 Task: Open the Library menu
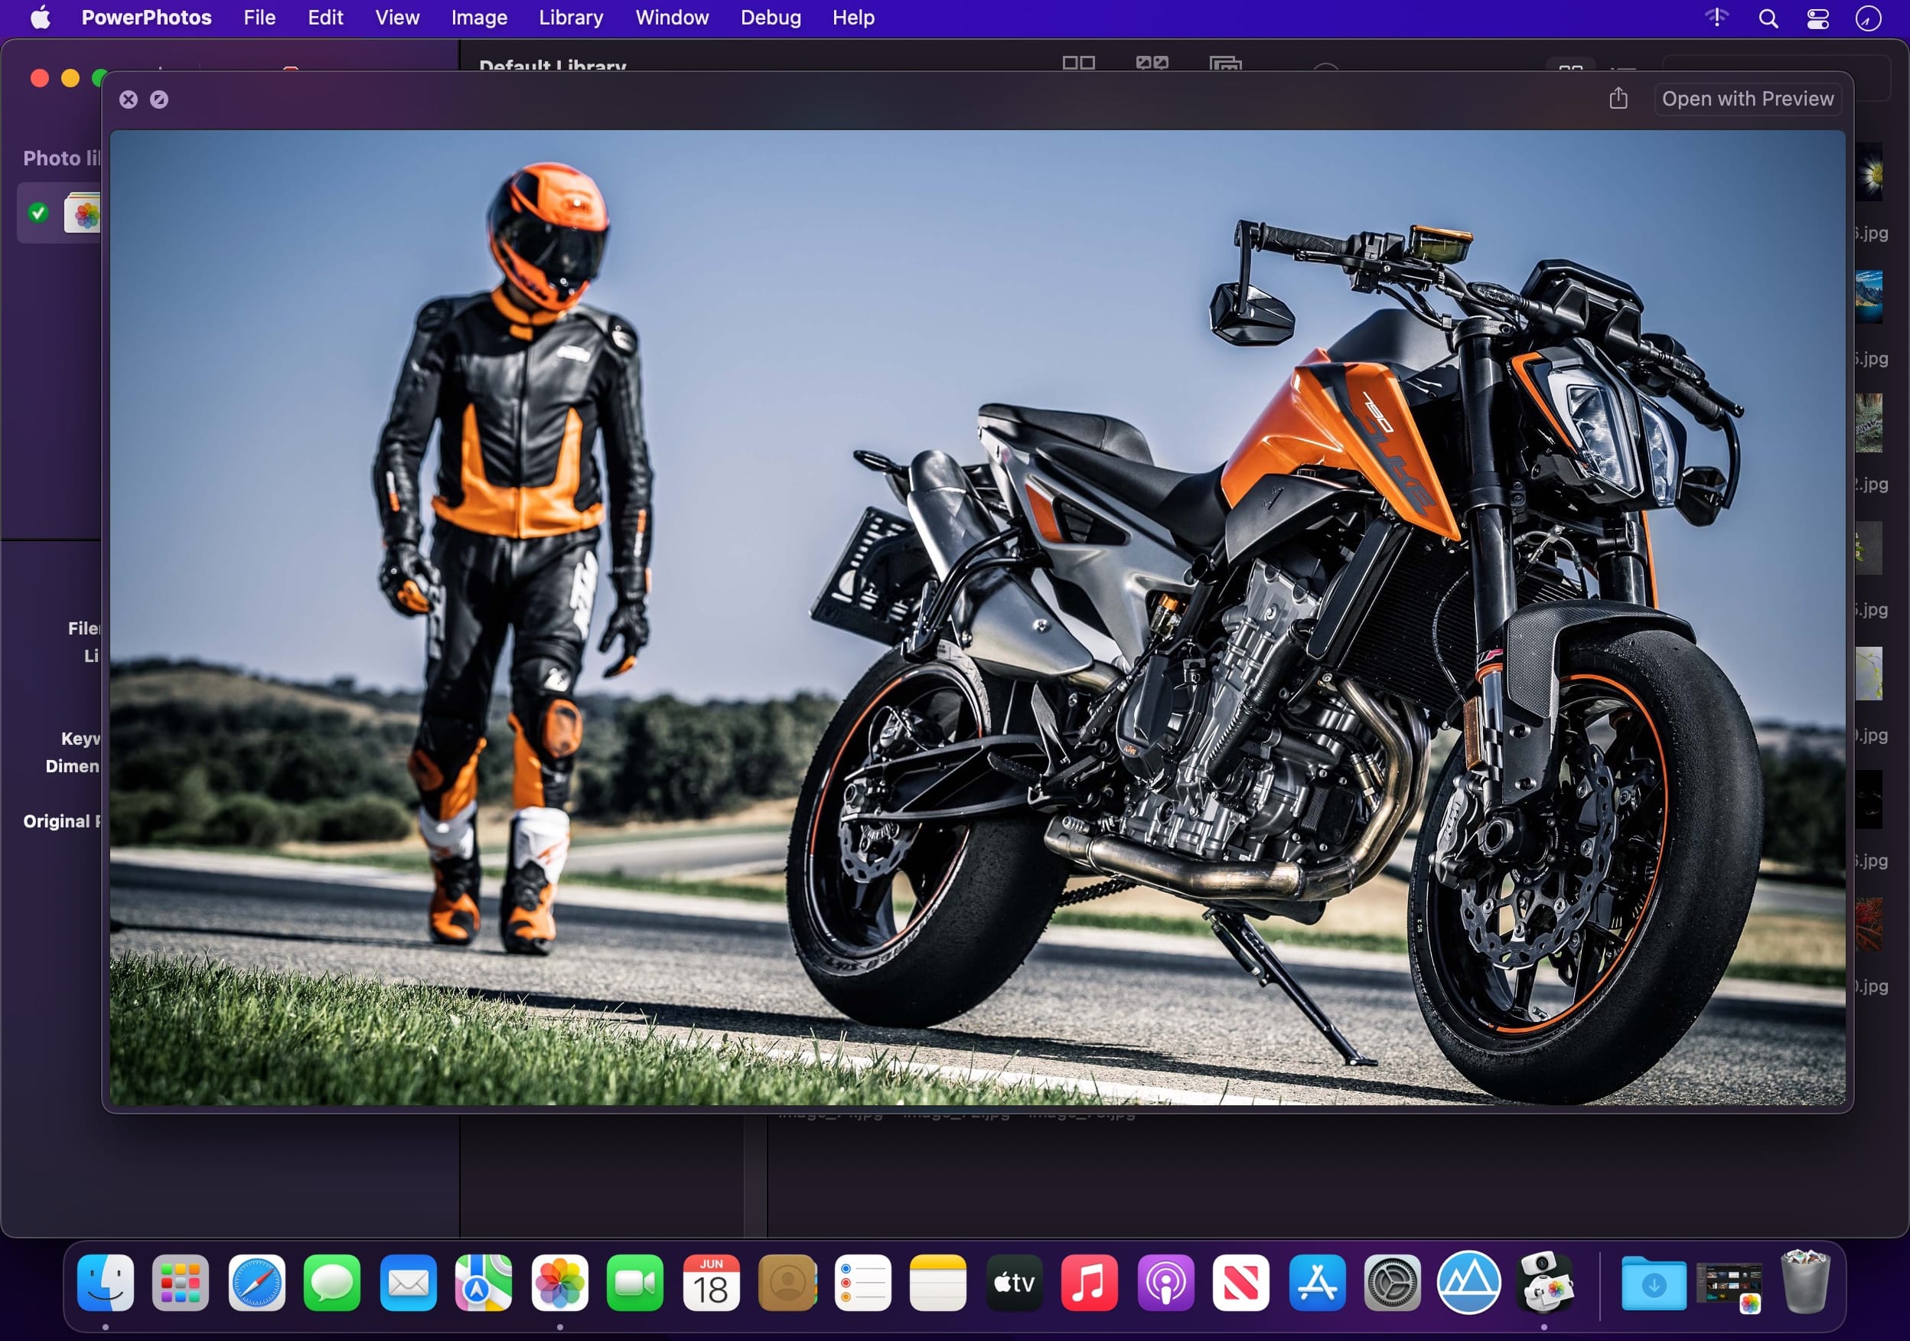coord(571,18)
